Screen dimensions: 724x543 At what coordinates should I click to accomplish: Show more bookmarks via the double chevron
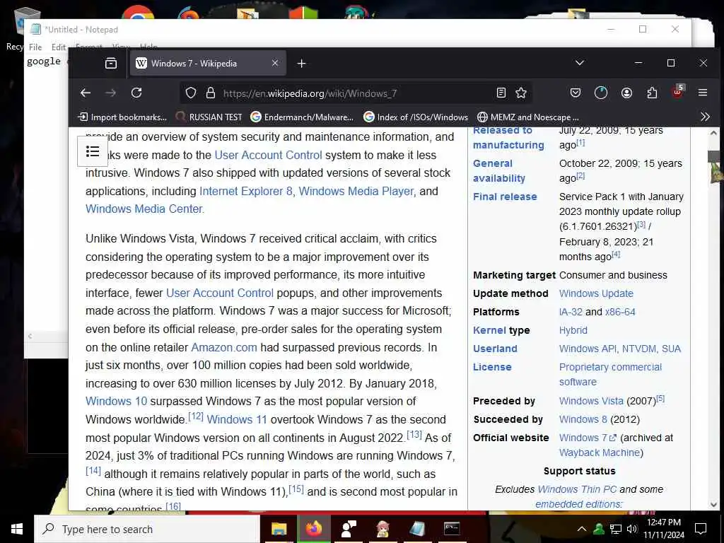coord(705,117)
